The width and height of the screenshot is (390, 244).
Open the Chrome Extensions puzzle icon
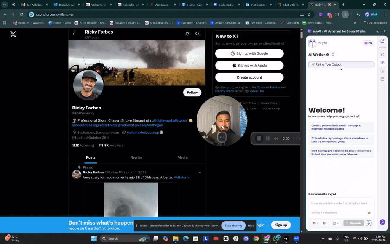coord(337,14)
